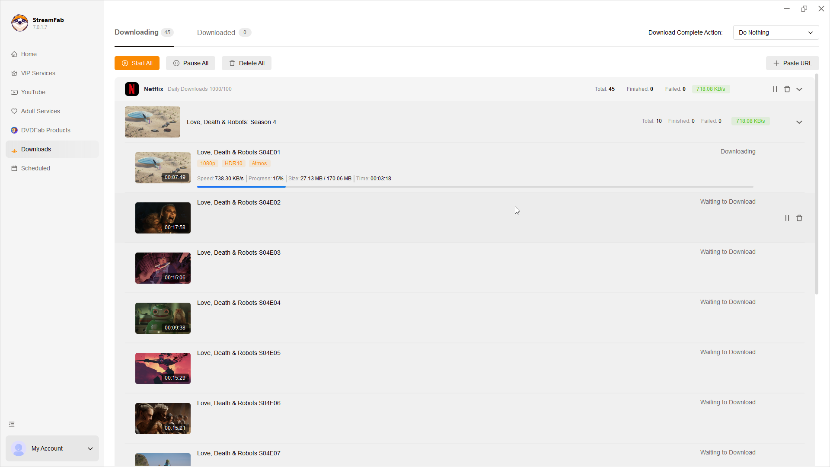Click the S04E04 episode thumbnail
This screenshot has width=830, height=467.
[x=163, y=318]
